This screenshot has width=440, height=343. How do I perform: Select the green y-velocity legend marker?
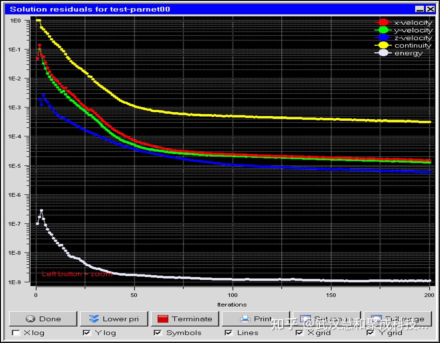(x=383, y=30)
